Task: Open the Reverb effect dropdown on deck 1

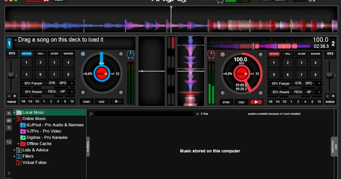Action: [72, 92]
